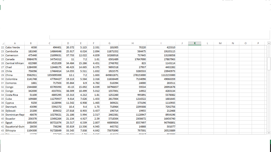Image resolution: width=271 pixels, height=152 pixels.
Task: Click vertical scrollbar down arrow
Action: 269,133
